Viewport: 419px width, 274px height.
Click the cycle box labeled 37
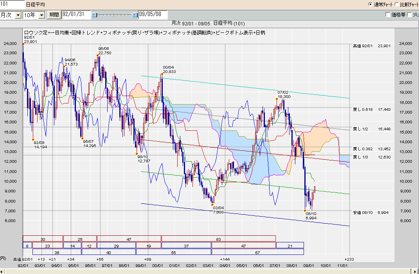186,245
